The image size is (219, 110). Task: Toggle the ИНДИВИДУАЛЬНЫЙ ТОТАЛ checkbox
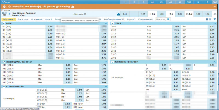pyautogui.click(x=4, y=62)
